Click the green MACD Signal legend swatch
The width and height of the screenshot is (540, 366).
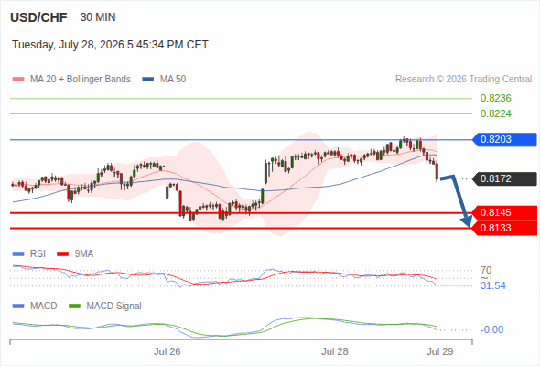(x=74, y=307)
